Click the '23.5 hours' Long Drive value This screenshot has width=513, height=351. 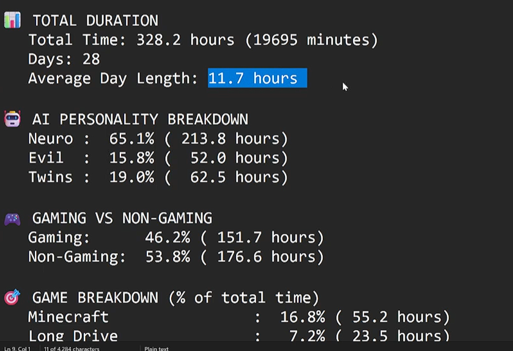(x=397, y=336)
